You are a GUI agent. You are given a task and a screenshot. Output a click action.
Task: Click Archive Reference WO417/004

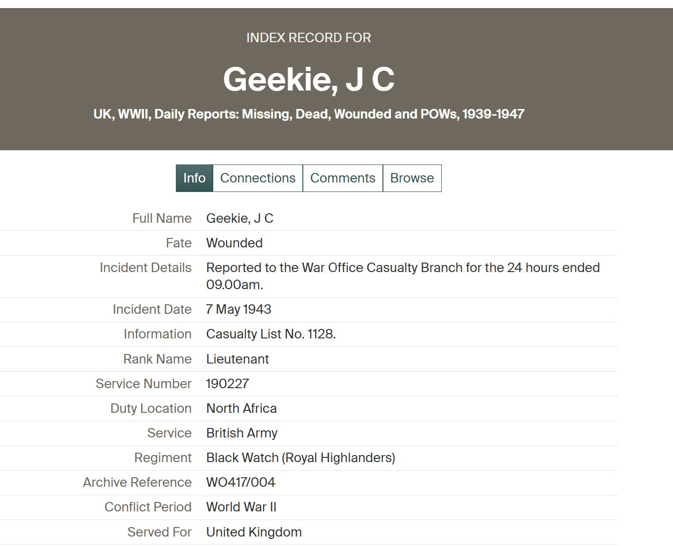point(241,482)
